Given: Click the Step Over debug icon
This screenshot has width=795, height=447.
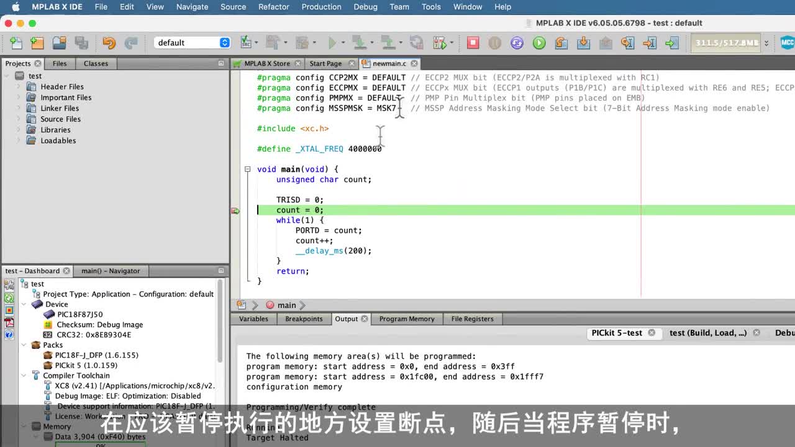Looking at the screenshot, I should (561, 43).
